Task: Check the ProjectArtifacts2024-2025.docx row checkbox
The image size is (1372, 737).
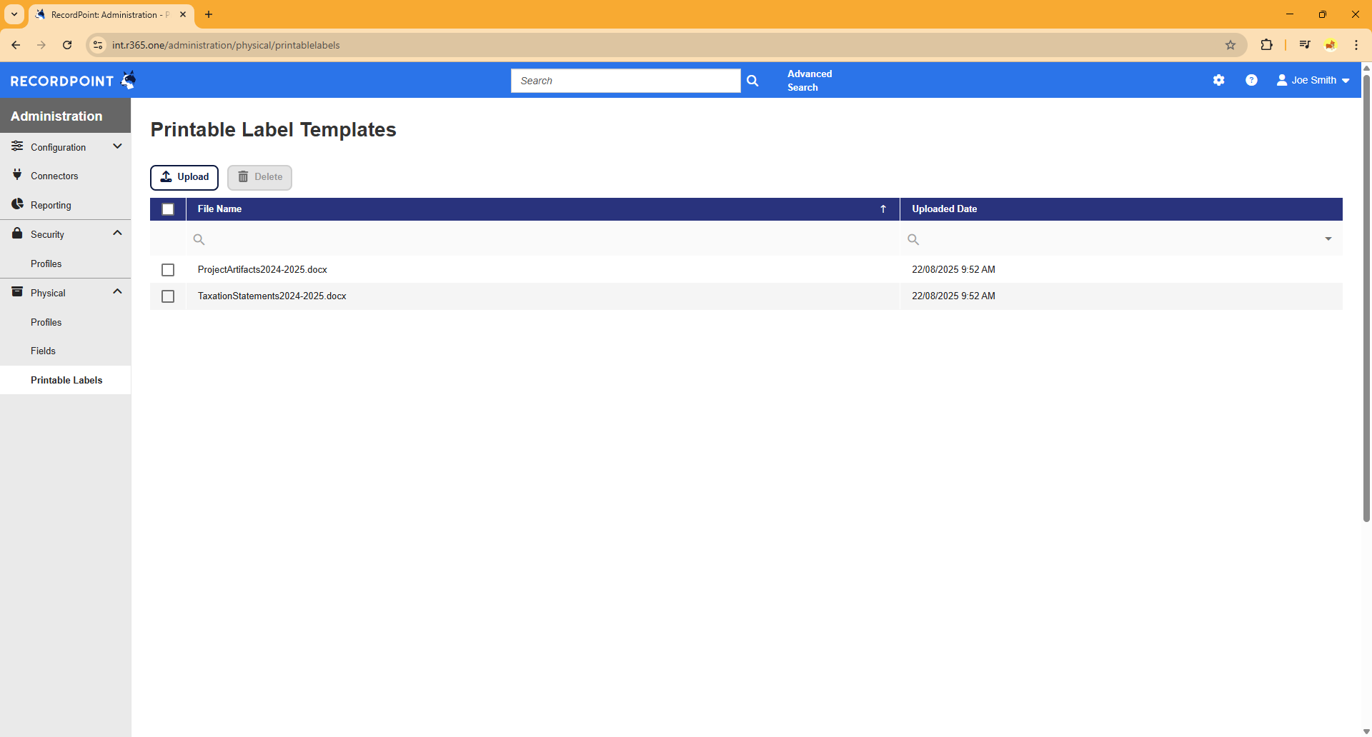Action: point(168,270)
